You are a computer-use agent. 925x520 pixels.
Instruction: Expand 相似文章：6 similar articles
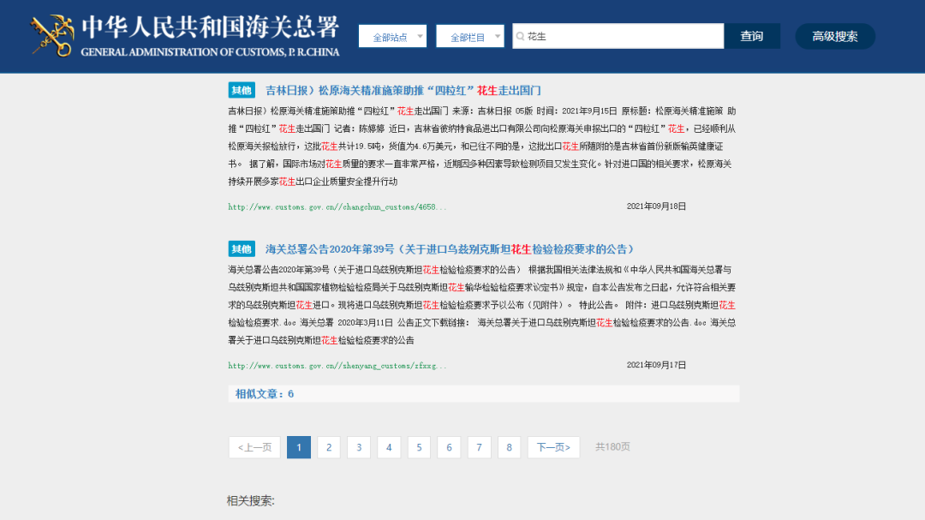pyautogui.click(x=265, y=394)
